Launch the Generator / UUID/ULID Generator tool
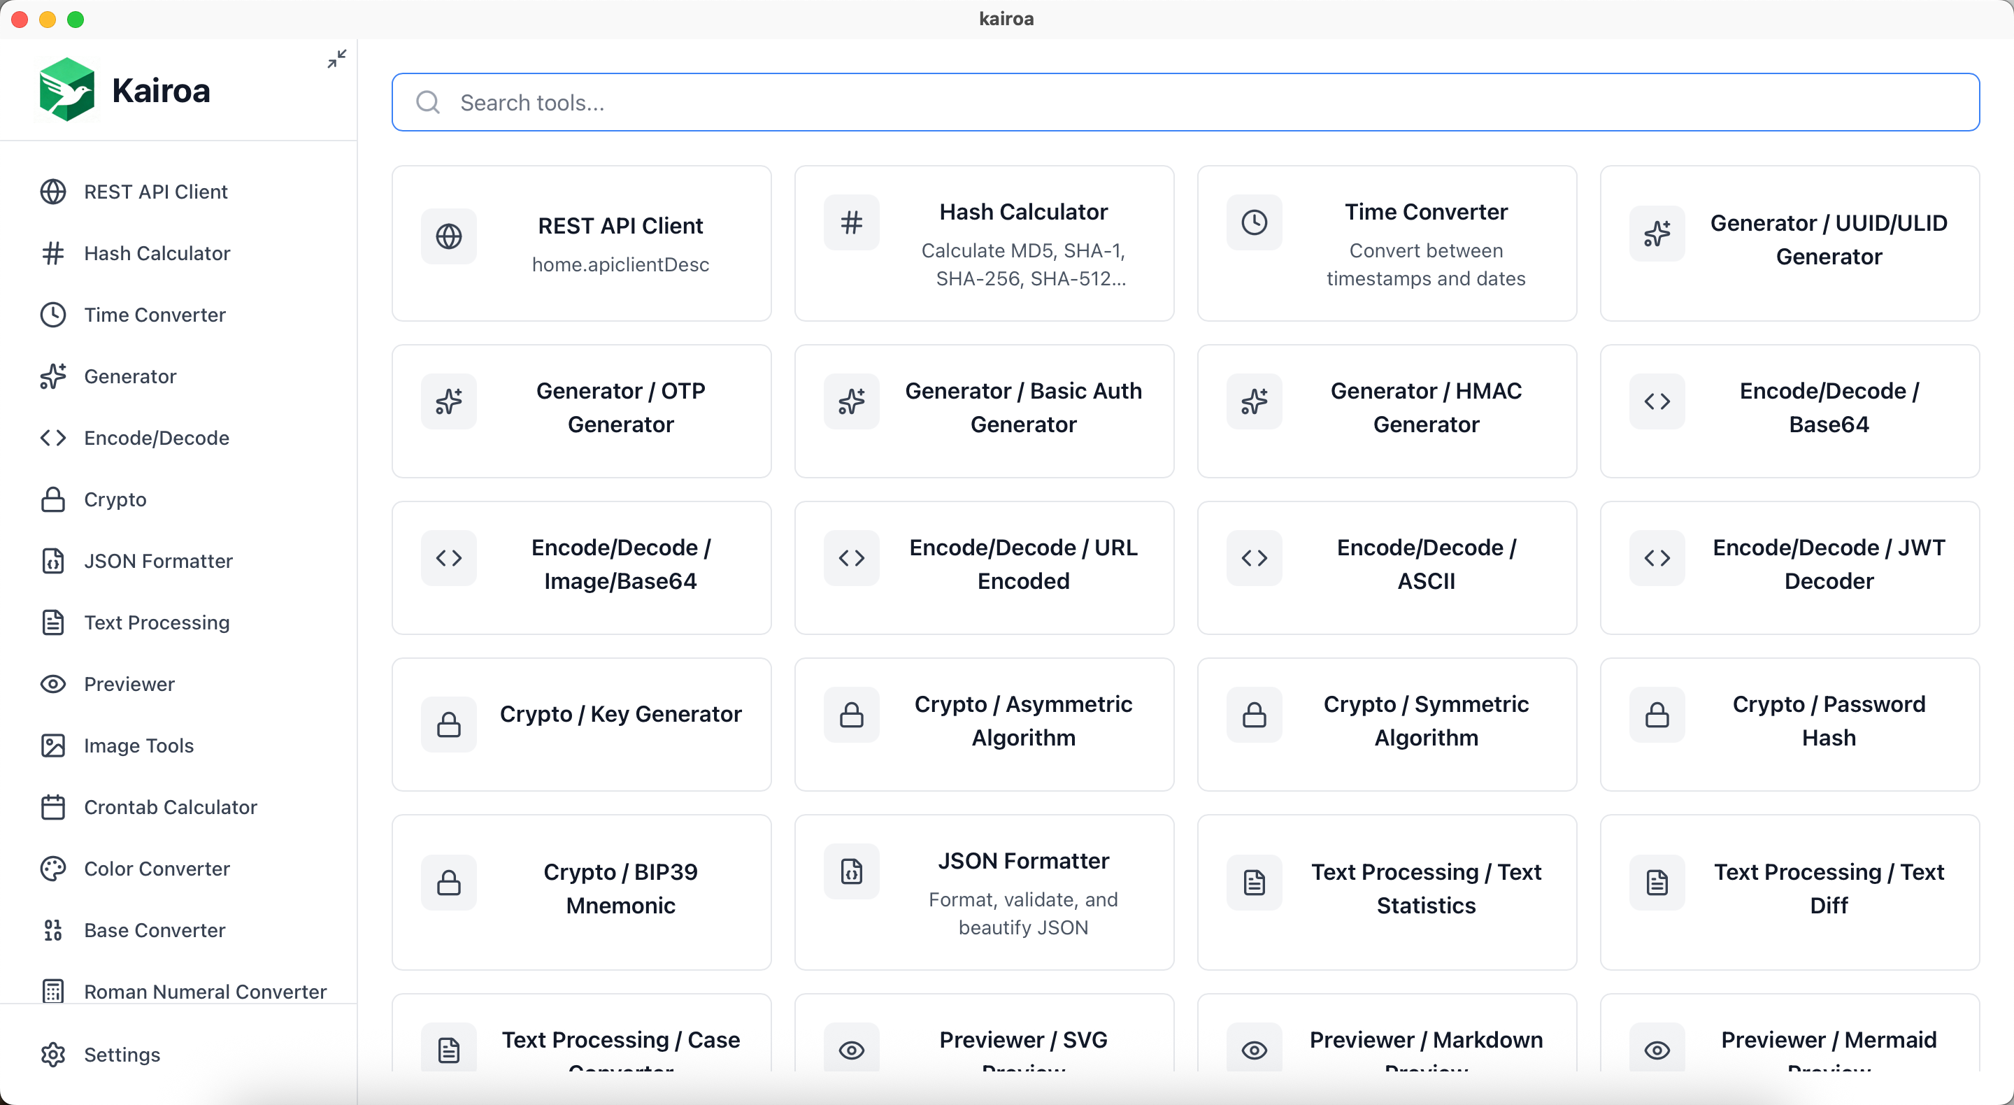 point(1790,243)
